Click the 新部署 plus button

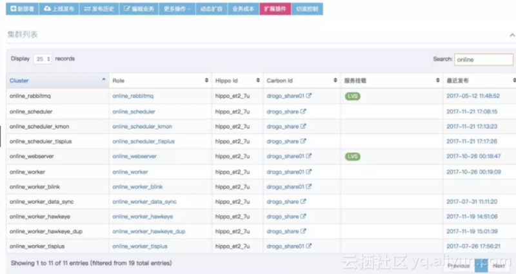[23, 9]
